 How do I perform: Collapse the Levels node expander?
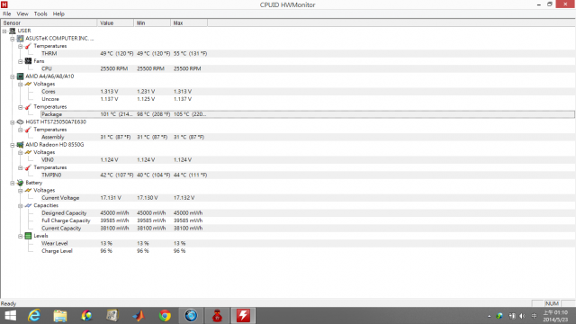coord(21,236)
